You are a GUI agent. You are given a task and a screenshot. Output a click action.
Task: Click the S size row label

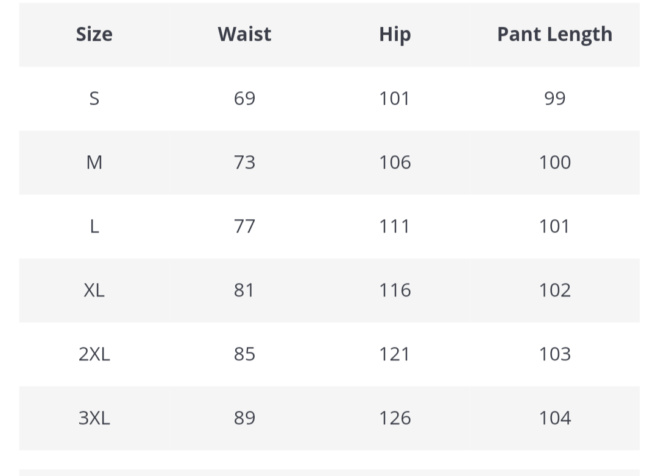pos(94,98)
